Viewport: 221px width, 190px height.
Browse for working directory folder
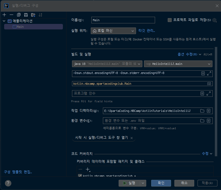click(202, 111)
